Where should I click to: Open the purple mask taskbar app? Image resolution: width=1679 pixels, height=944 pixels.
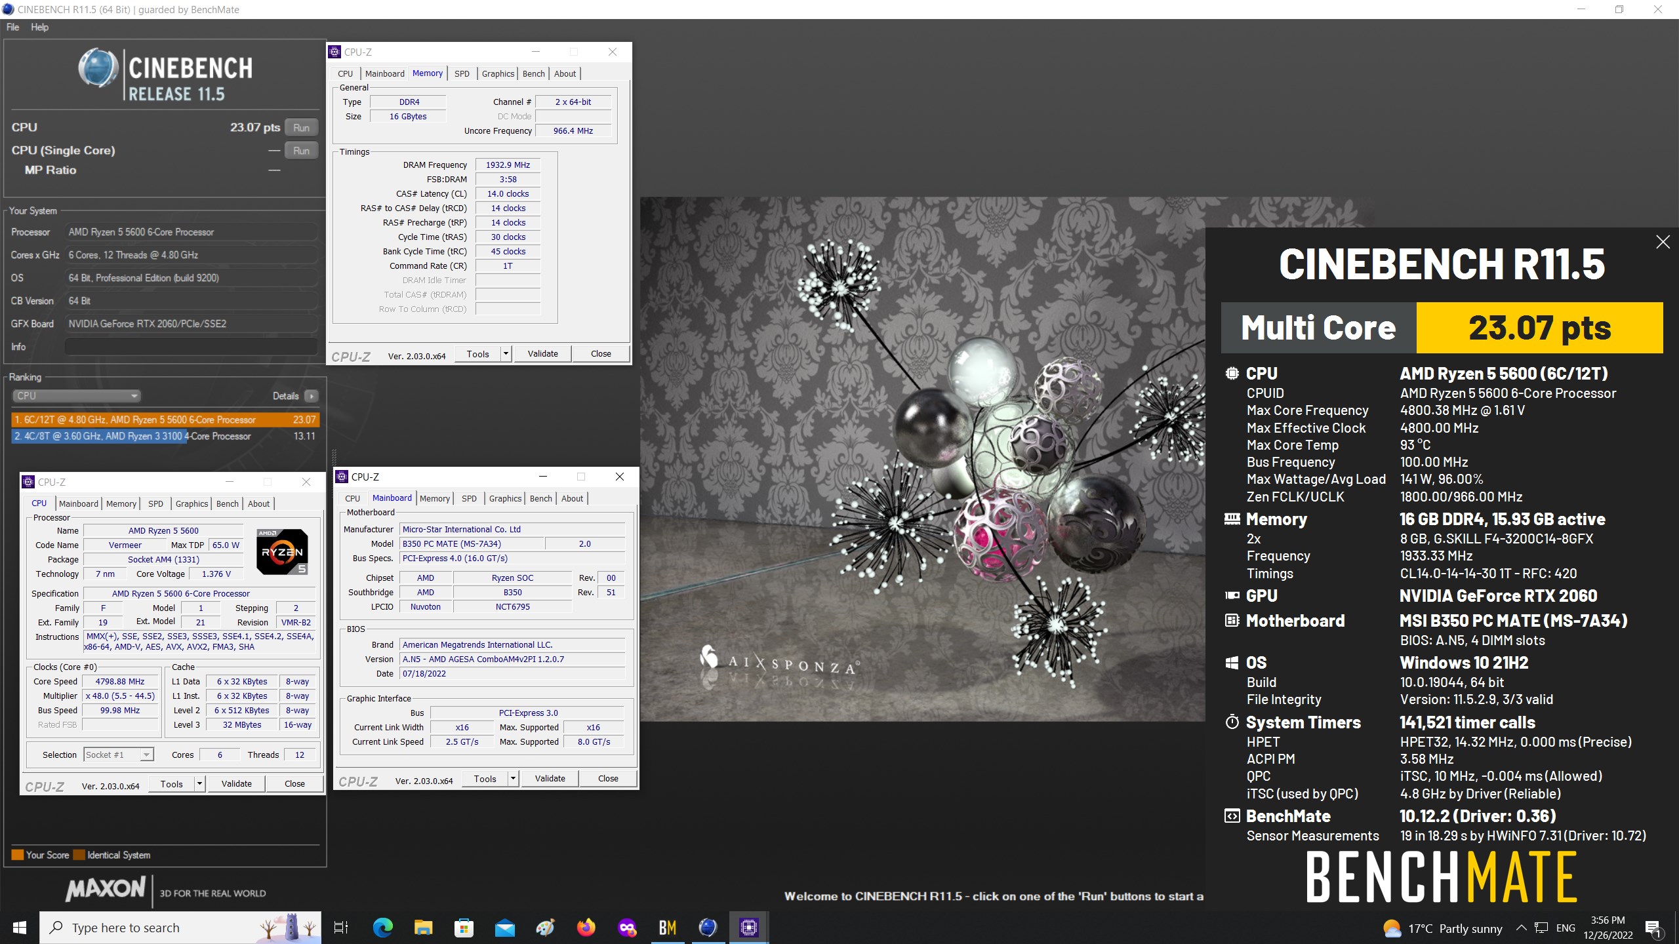(x=626, y=928)
